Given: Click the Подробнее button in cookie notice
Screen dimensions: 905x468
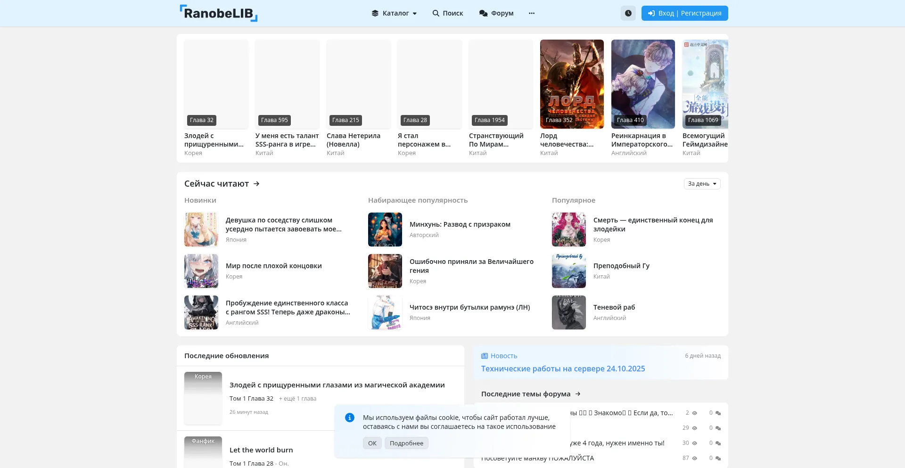Looking at the screenshot, I should pyautogui.click(x=406, y=443).
